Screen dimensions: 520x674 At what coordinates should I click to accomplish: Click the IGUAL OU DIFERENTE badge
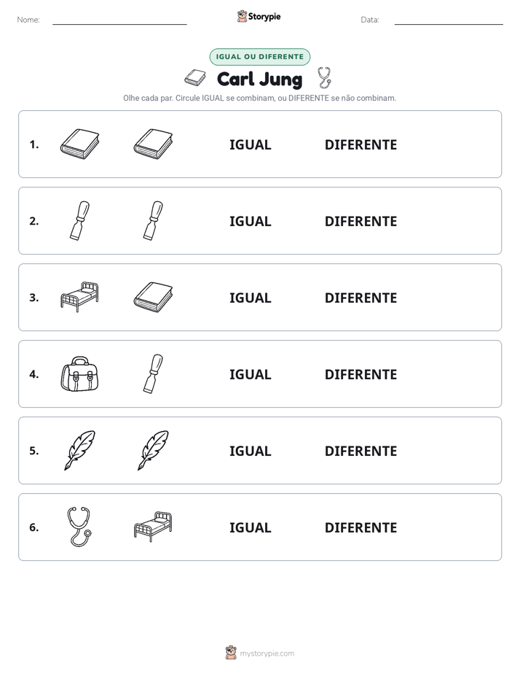[x=259, y=57]
